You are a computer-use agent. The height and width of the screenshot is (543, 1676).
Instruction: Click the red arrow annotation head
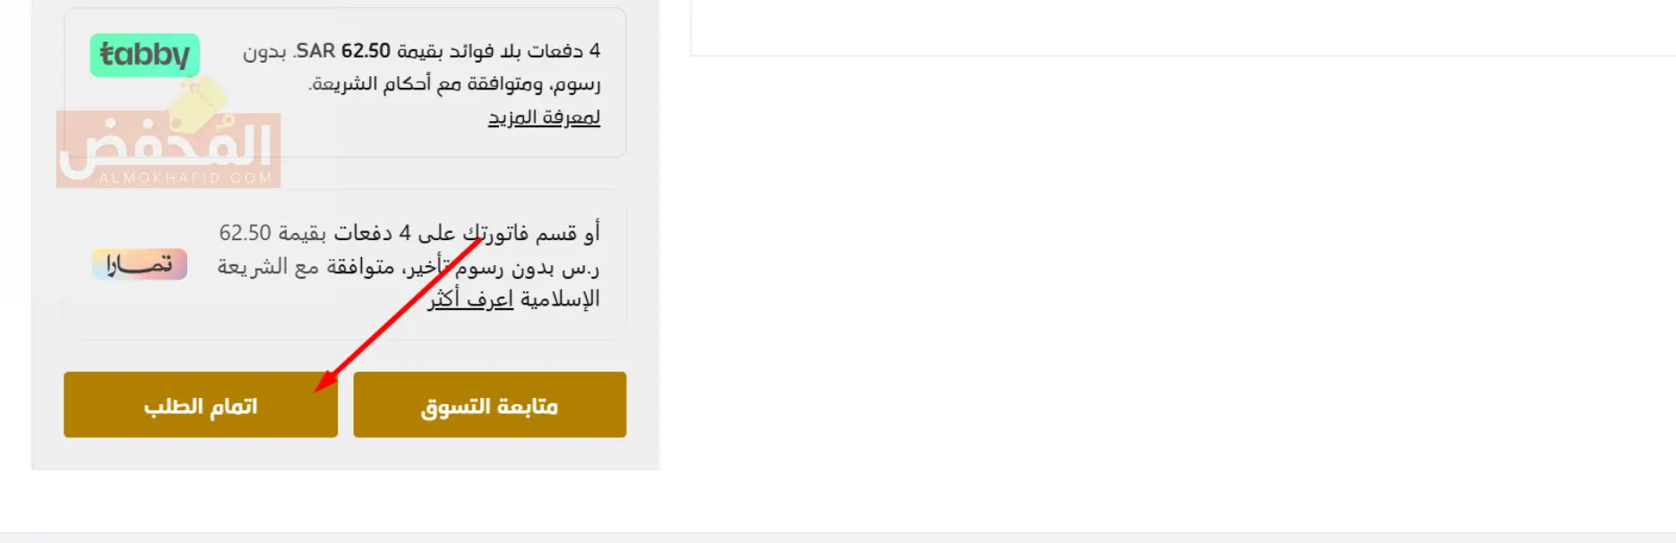(325, 382)
